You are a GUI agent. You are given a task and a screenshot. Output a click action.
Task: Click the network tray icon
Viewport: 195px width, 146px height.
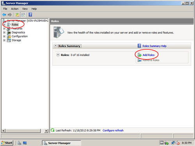coord(173,143)
